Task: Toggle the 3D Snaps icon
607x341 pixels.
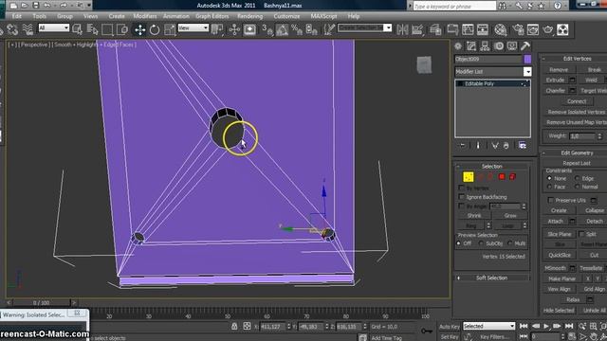Action: [267, 29]
